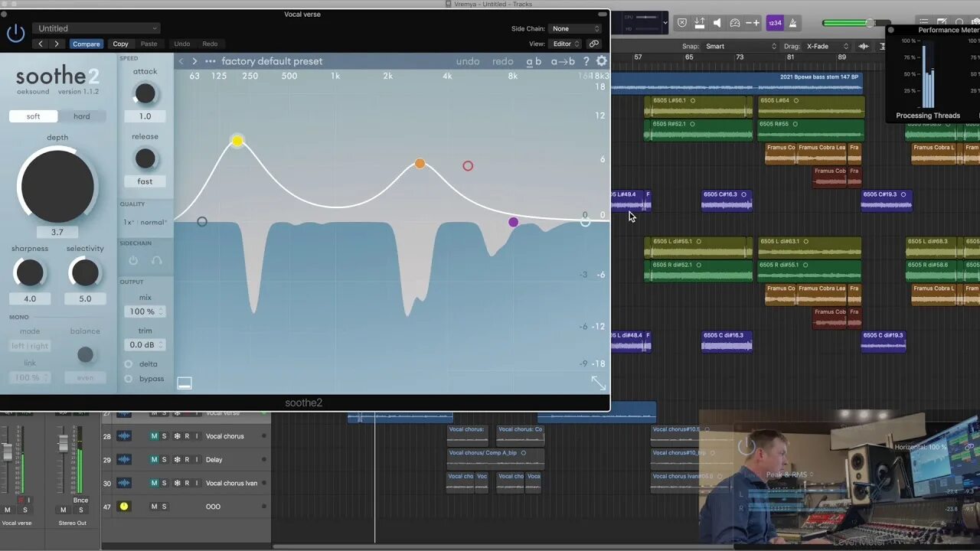Select the hard mode
The width and height of the screenshot is (980, 551).
pos(82,116)
